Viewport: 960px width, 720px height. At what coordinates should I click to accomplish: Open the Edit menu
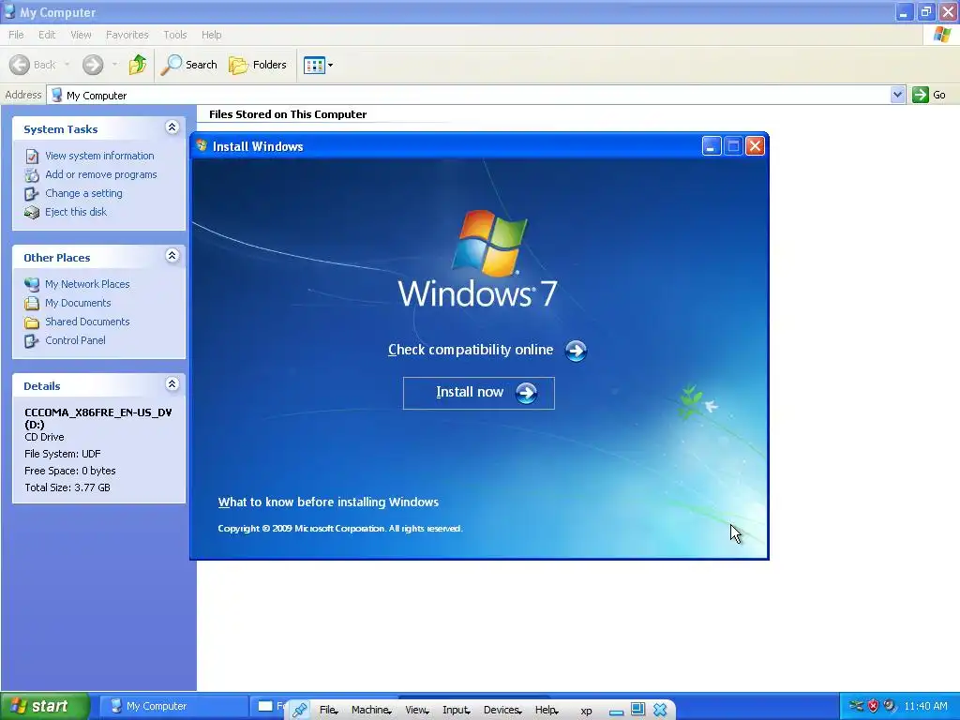47,35
